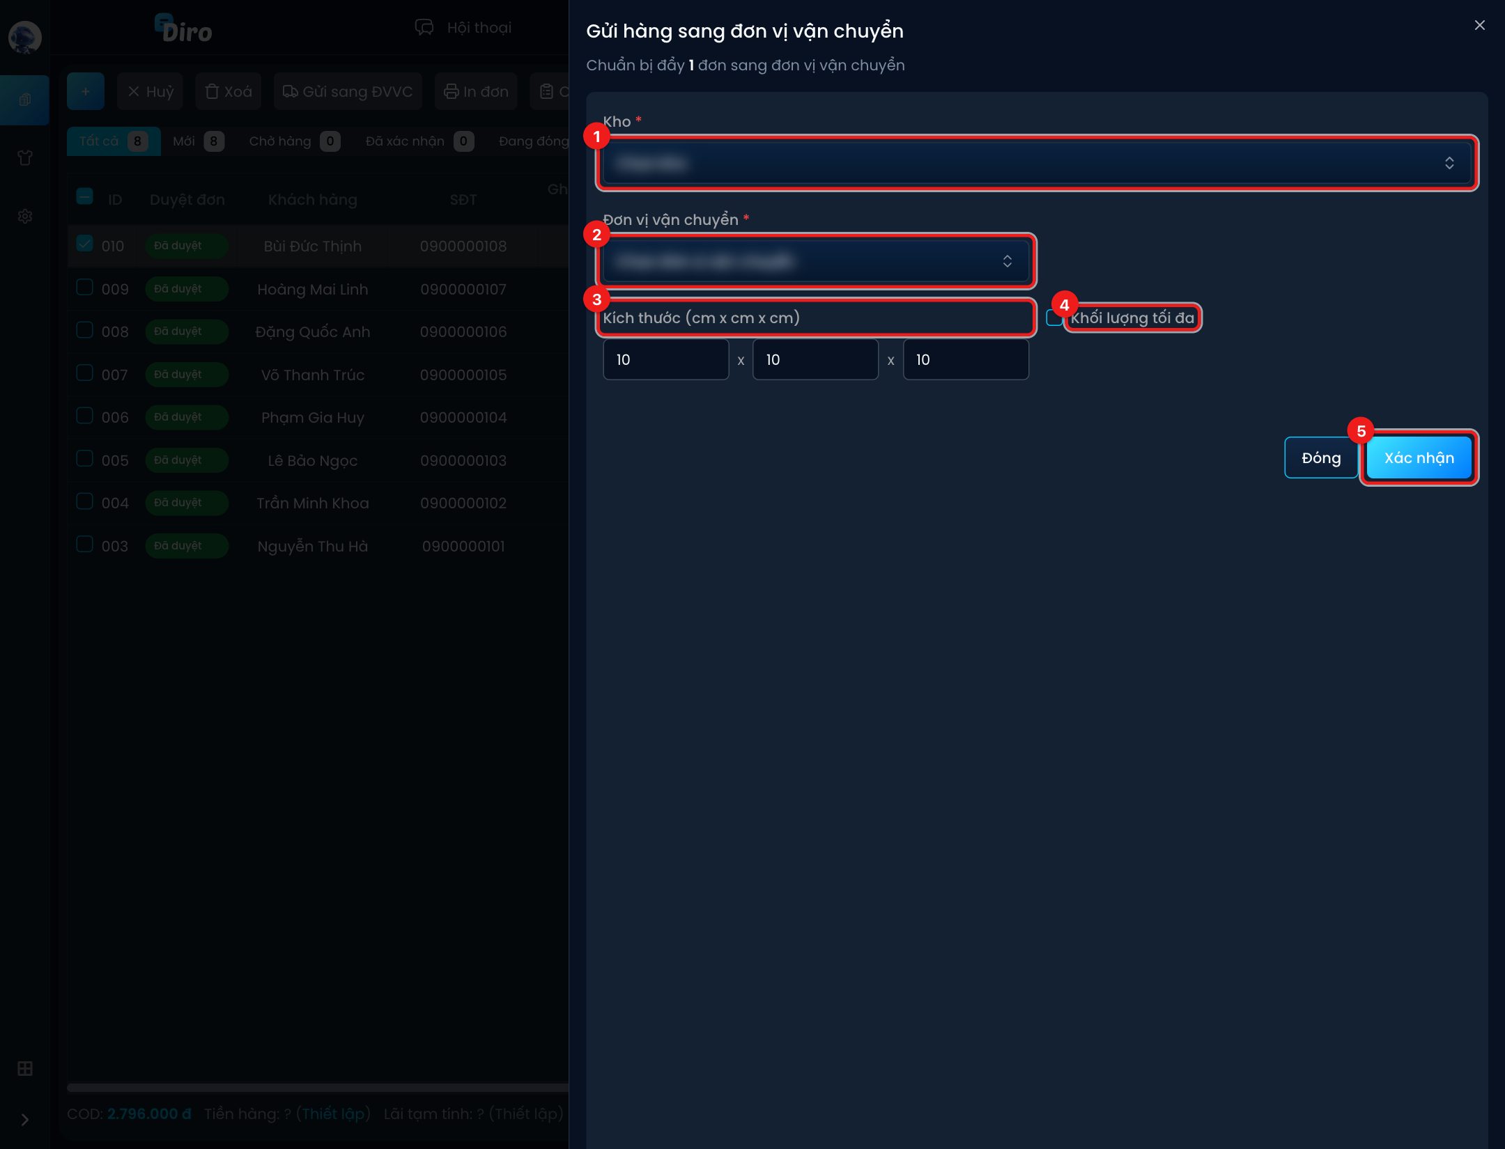Click the Đóng button
This screenshot has width=1505, height=1149.
click(x=1321, y=458)
